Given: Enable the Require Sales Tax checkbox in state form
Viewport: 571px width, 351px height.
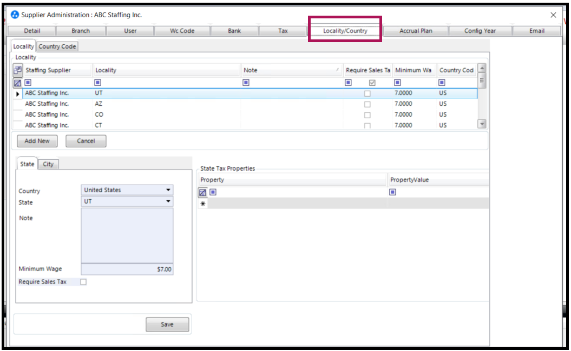Looking at the screenshot, I should (x=83, y=281).
